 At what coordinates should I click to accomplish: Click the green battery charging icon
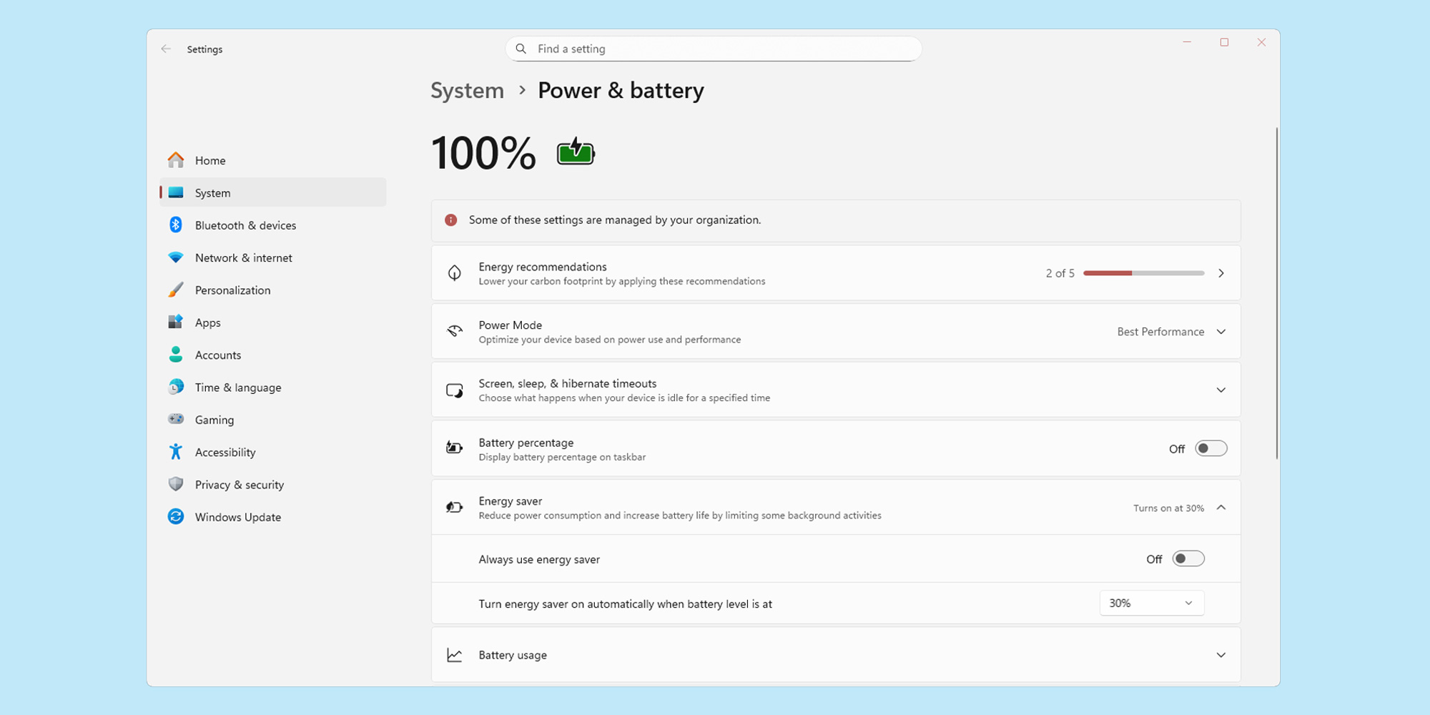[x=575, y=152]
